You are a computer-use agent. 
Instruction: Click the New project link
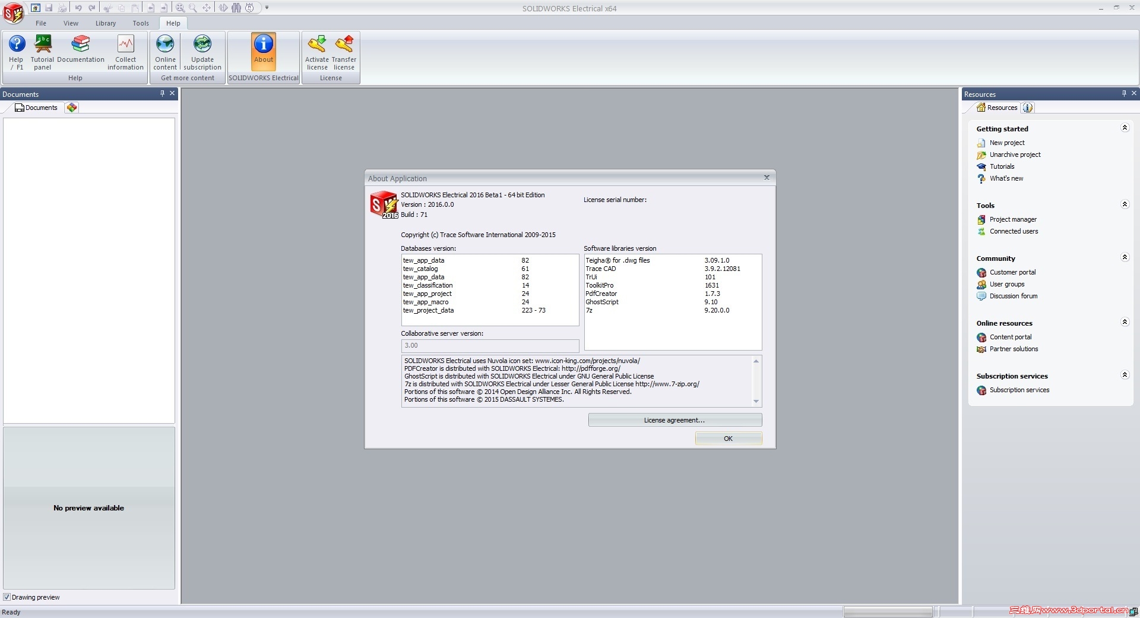pos(1007,143)
